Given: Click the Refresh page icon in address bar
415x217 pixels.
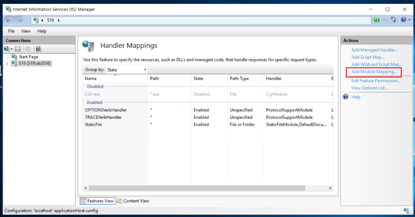Looking at the screenshot, I should coord(377,20).
